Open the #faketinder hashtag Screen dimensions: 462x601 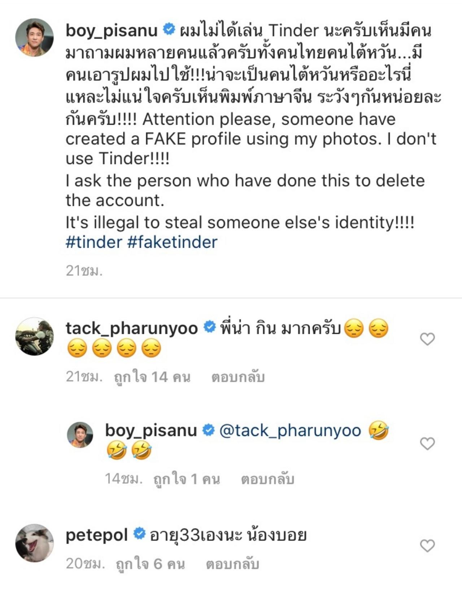(172, 242)
